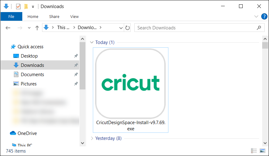Select Documents in Quick access
This screenshot has height=156, width=269.
coord(32,75)
